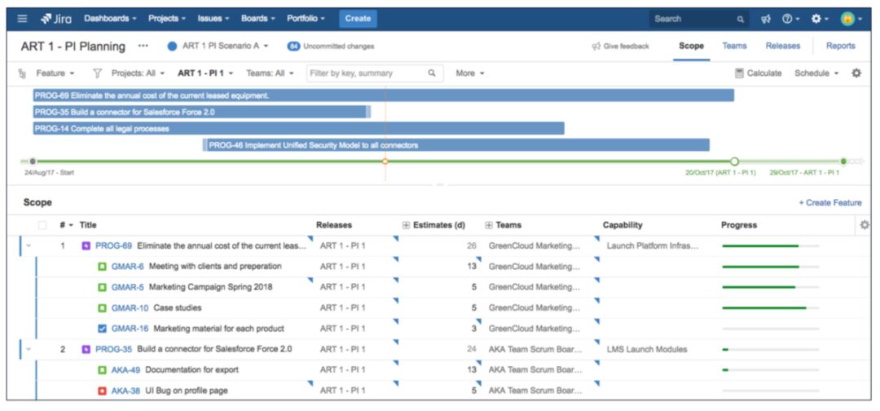Image resolution: width=880 pixels, height=411 pixels.
Task: Collapse the PROG-35 row chevron
Action: click(x=28, y=349)
